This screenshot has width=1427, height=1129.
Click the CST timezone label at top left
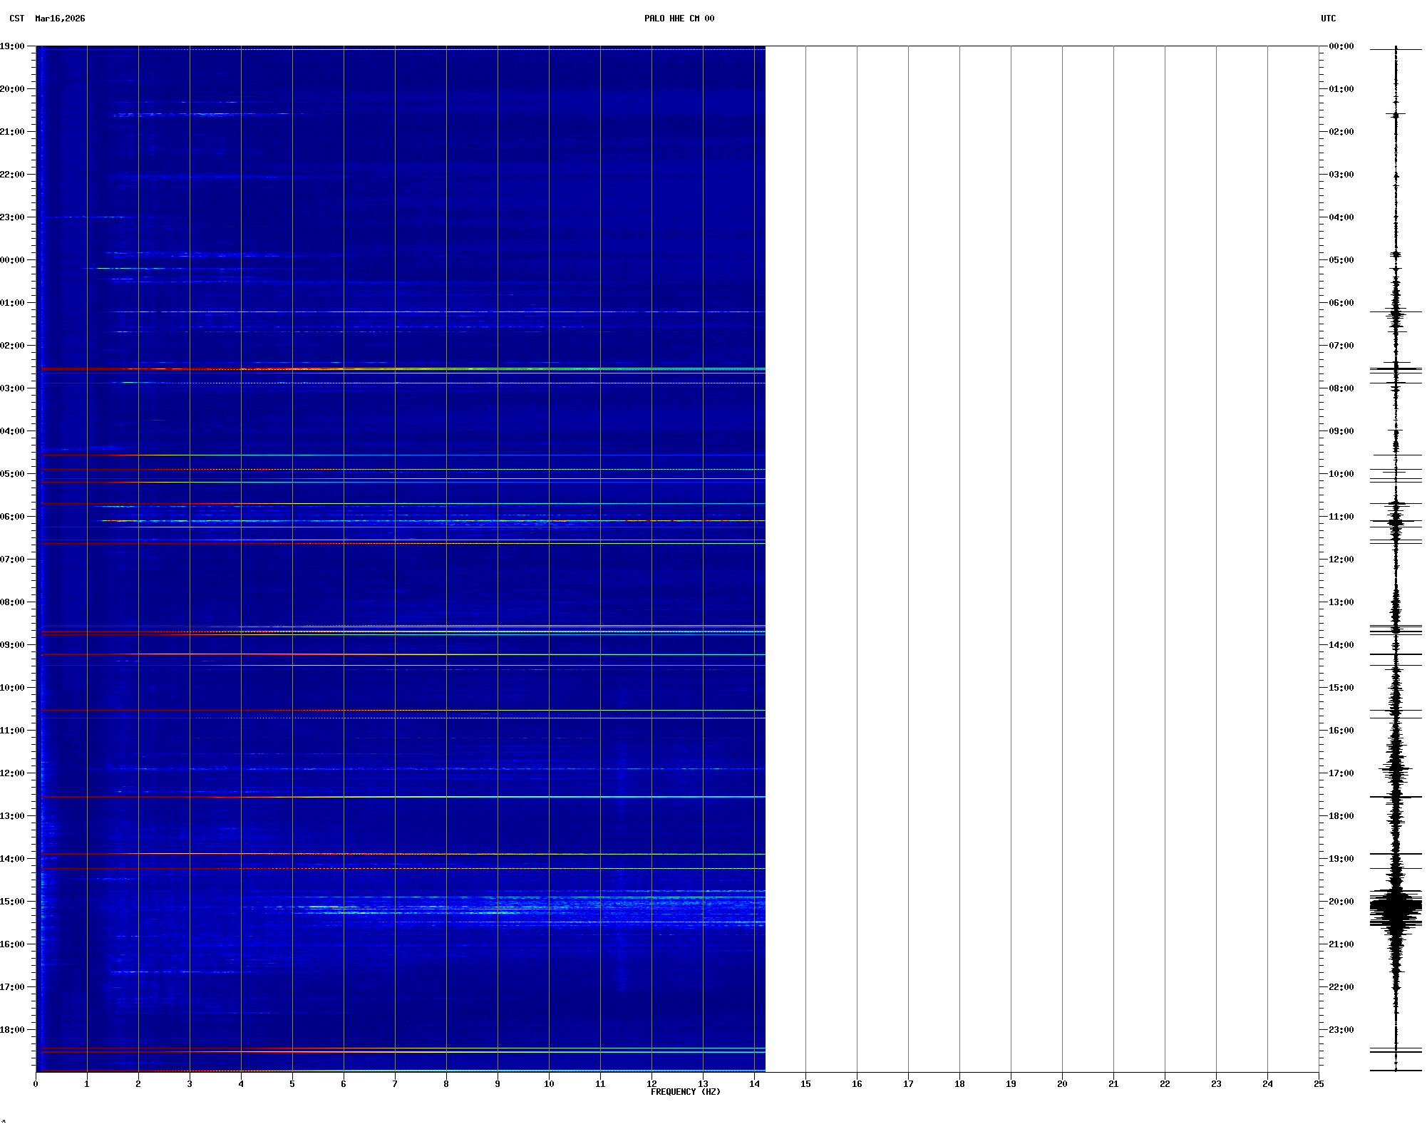[x=17, y=19]
